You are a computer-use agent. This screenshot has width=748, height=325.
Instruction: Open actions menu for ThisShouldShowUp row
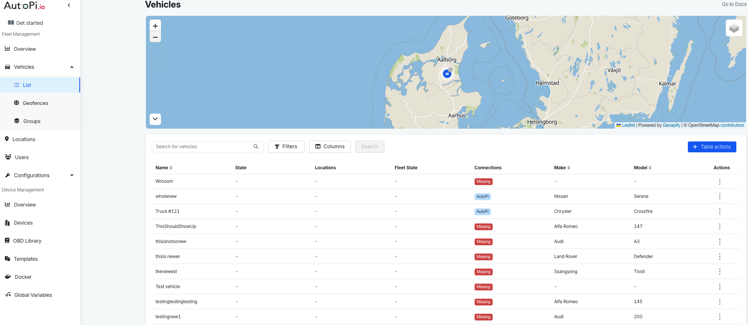(x=720, y=226)
